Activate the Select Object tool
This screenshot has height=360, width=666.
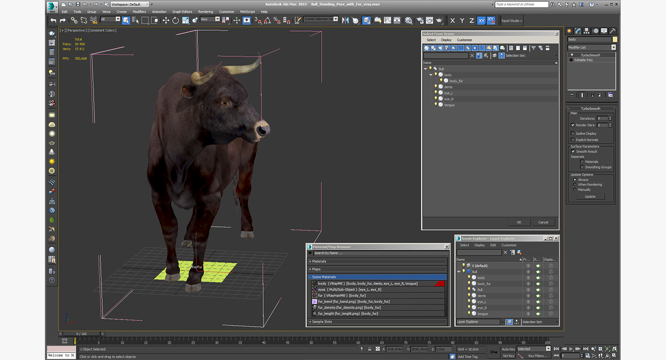coord(126,20)
